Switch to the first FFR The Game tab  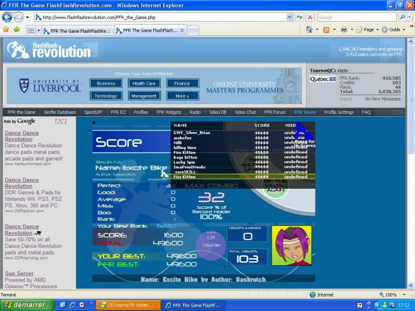pyautogui.click(x=78, y=31)
